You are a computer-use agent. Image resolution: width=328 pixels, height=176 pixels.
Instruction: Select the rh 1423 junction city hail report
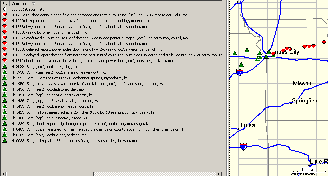pos(83,112)
